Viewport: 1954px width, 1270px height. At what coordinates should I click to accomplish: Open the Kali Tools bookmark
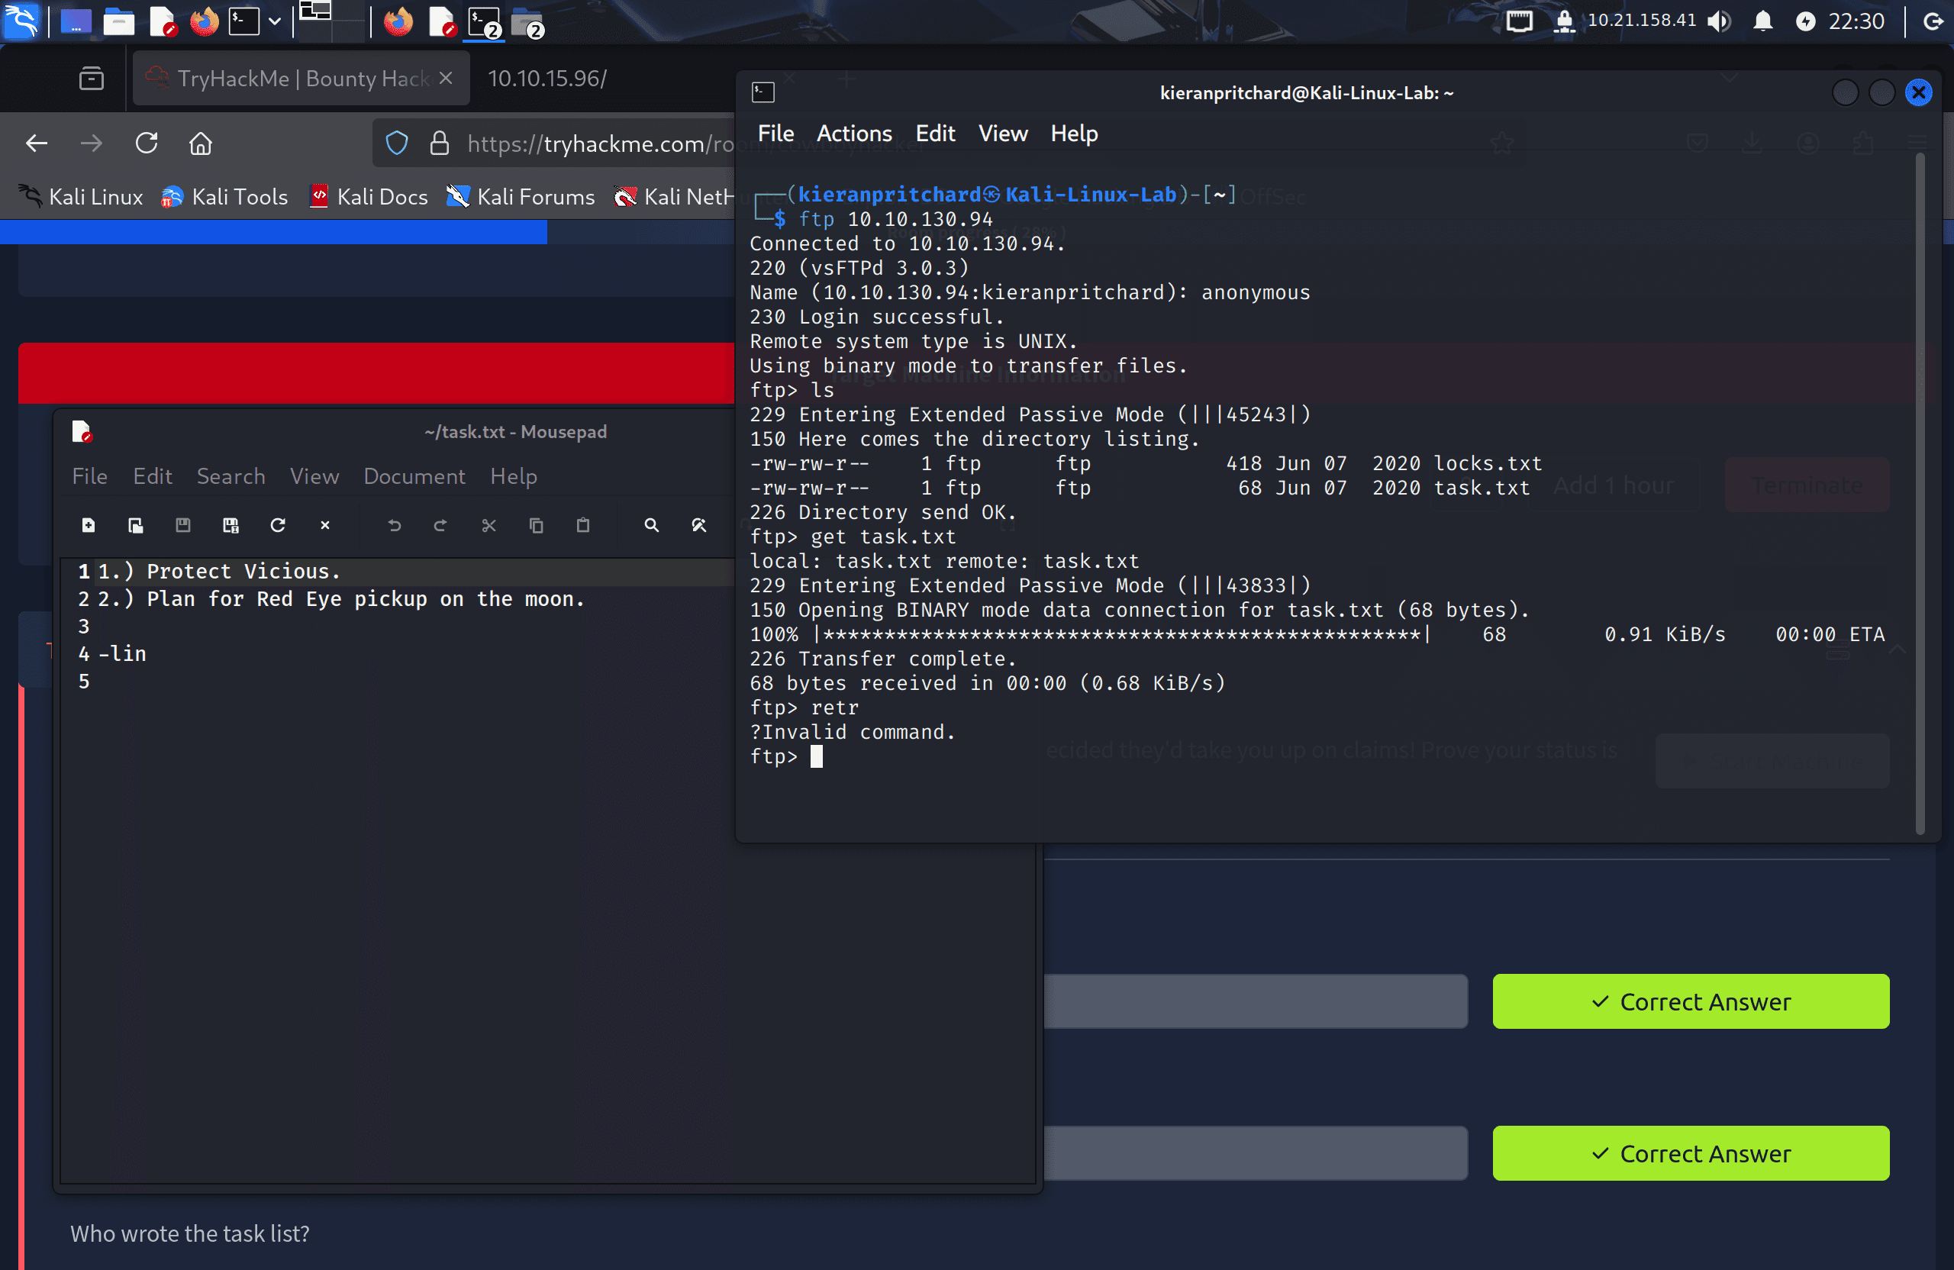coord(224,197)
